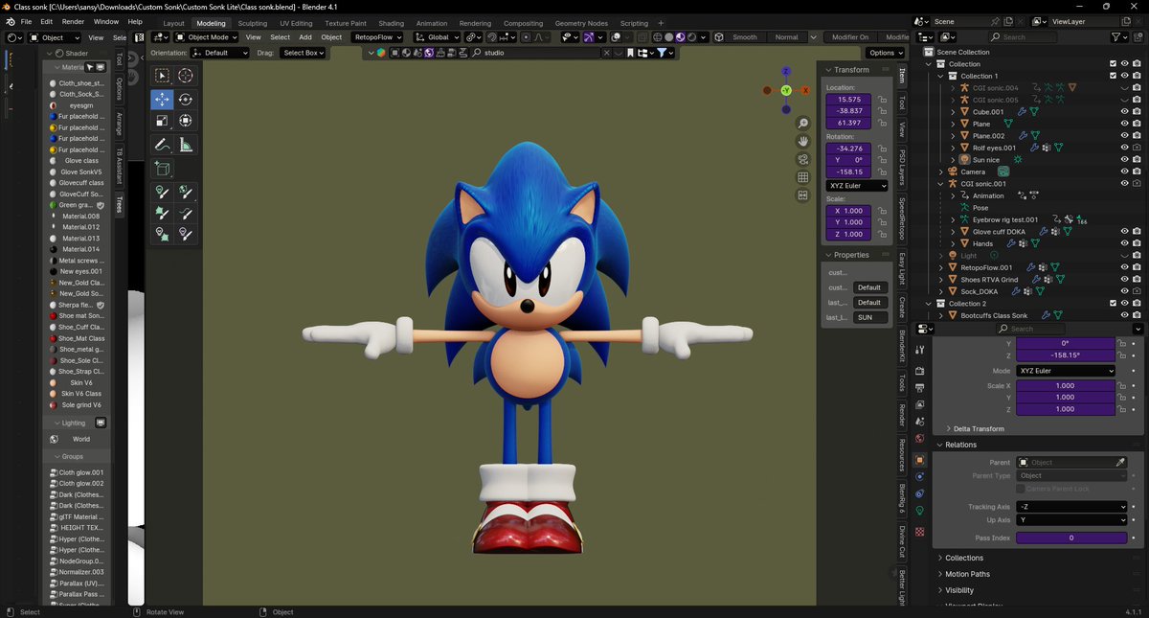Click the viewport zoom magnifier icon
The image size is (1149, 618).
pos(803,124)
